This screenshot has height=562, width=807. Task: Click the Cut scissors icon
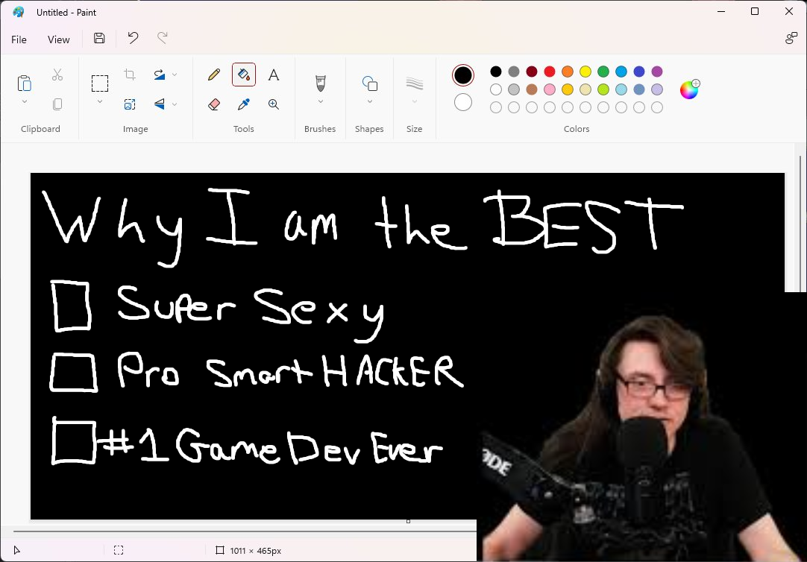tap(57, 75)
